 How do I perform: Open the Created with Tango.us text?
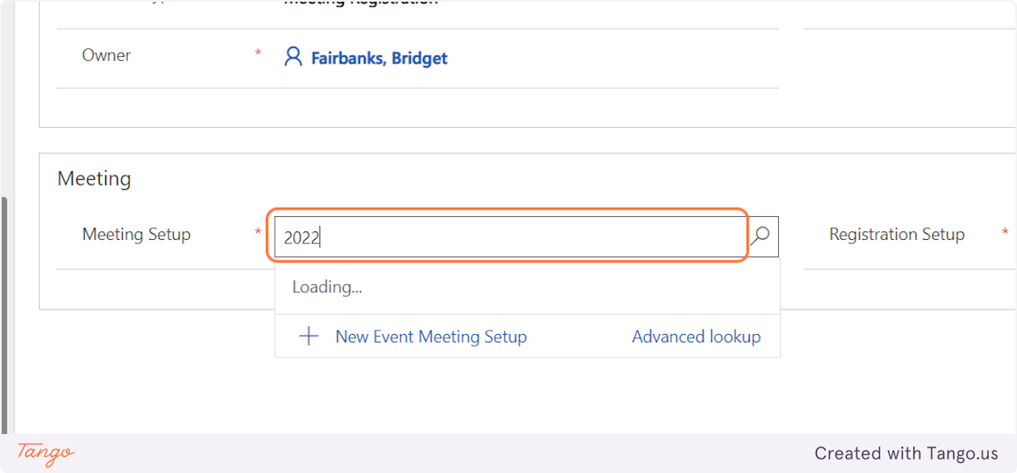tap(906, 454)
